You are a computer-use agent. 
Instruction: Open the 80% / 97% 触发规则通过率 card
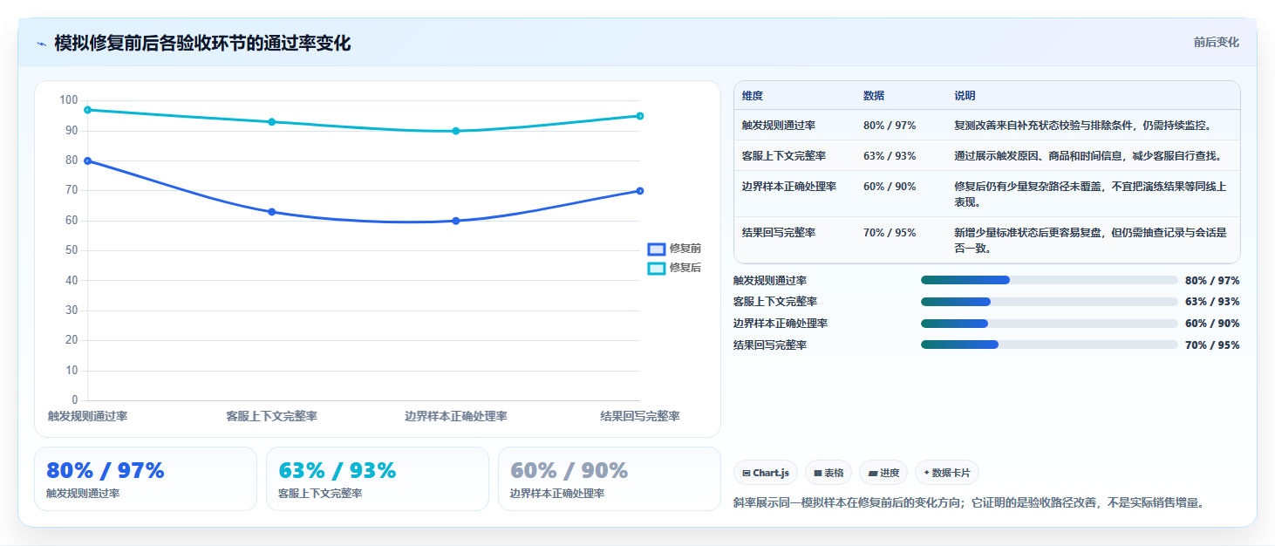pos(146,479)
